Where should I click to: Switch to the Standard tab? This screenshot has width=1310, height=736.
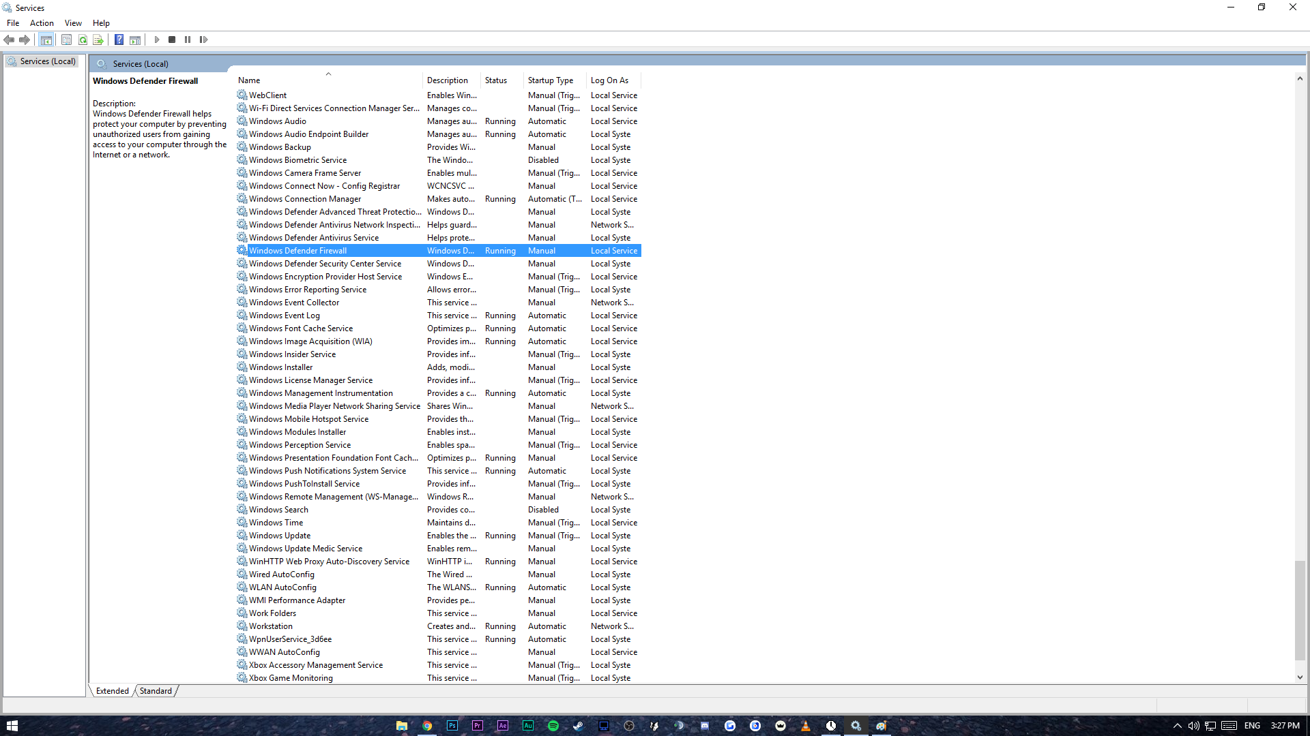point(156,690)
